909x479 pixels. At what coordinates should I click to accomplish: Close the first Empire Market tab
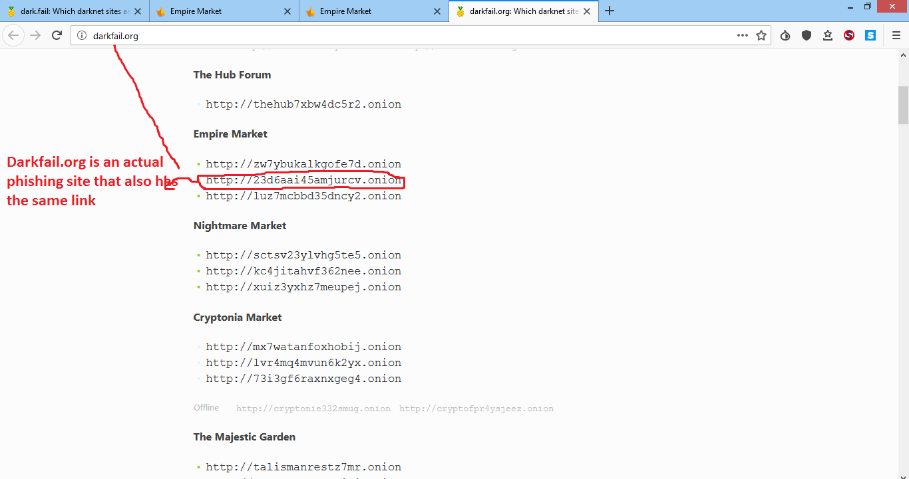pos(287,11)
